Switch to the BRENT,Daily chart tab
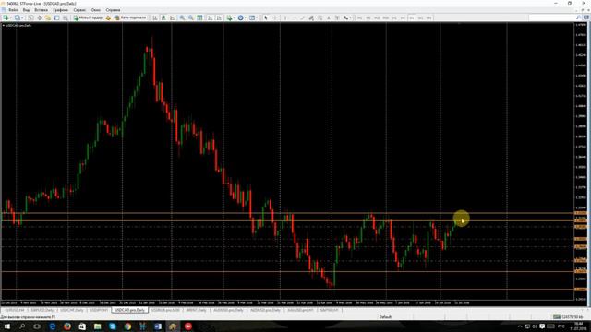 tap(197, 310)
